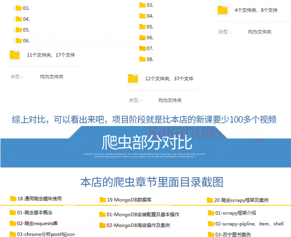This screenshot has width=291, height=237.
Task: Open the 01-爬虫基本概念 folder
Action: tap(31, 213)
